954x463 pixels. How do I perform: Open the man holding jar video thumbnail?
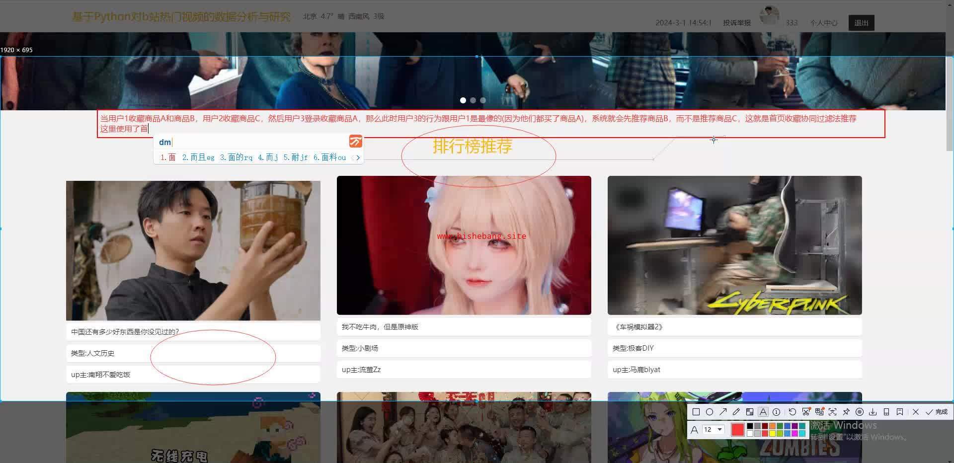coord(193,250)
